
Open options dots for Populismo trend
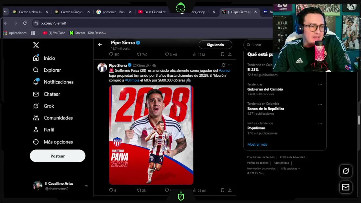(x=320, y=124)
